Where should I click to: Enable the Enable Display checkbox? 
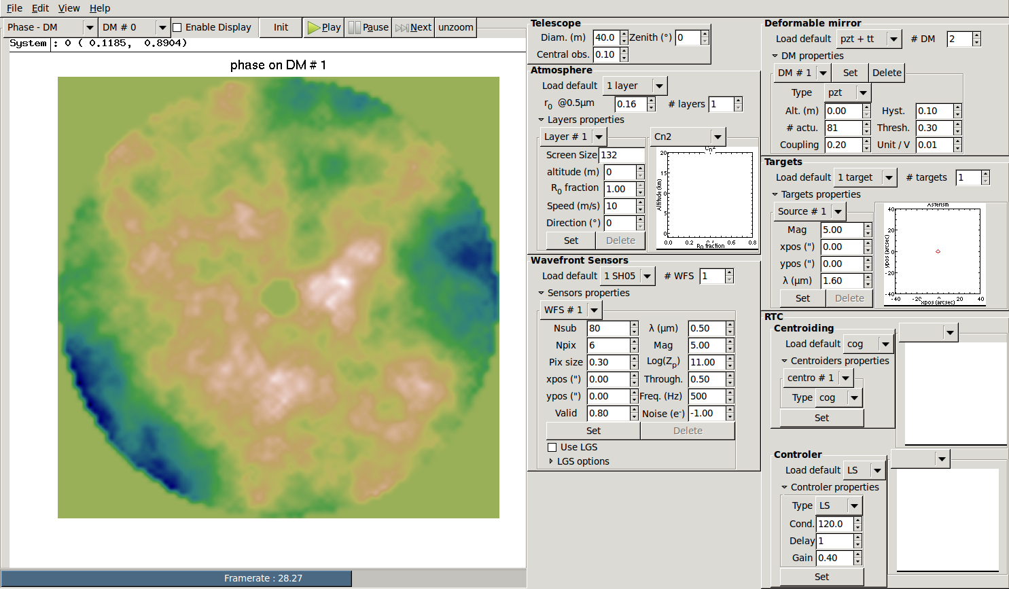point(177,27)
